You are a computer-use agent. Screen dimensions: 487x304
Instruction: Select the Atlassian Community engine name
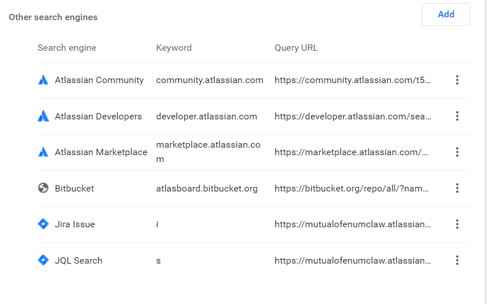click(99, 80)
